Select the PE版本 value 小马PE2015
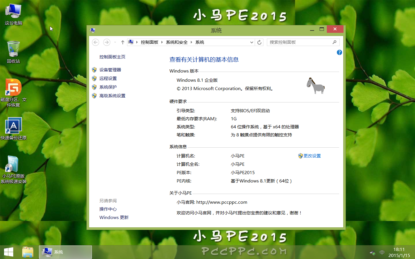415x259 pixels. click(x=243, y=173)
